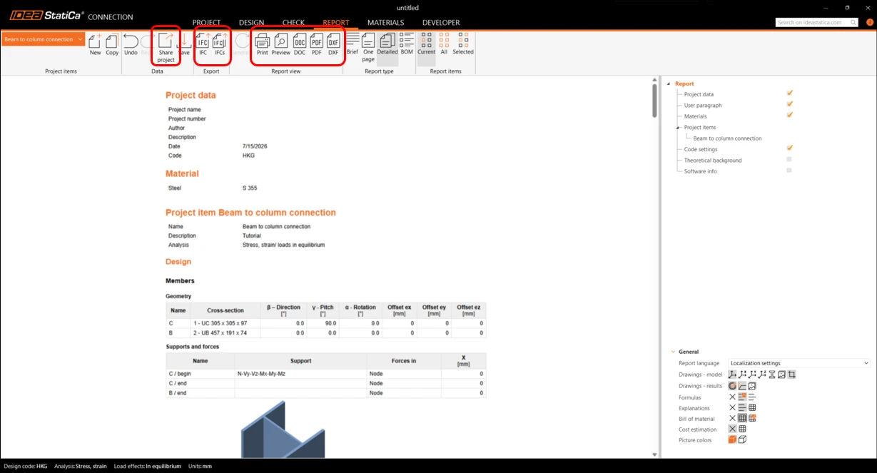Choose BOM report type
This screenshot has height=473, width=877.
[x=407, y=44]
